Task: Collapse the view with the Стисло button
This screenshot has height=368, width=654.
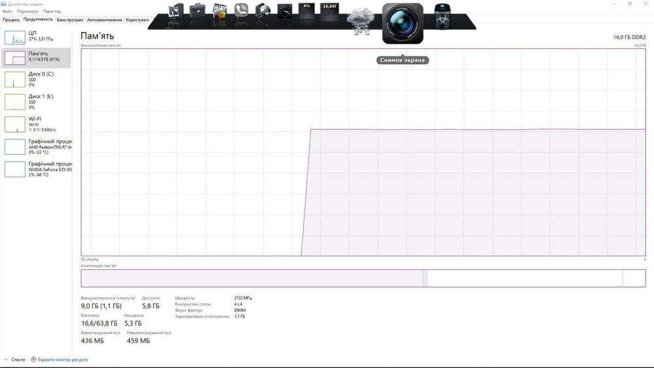Action: tap(14, 360)
